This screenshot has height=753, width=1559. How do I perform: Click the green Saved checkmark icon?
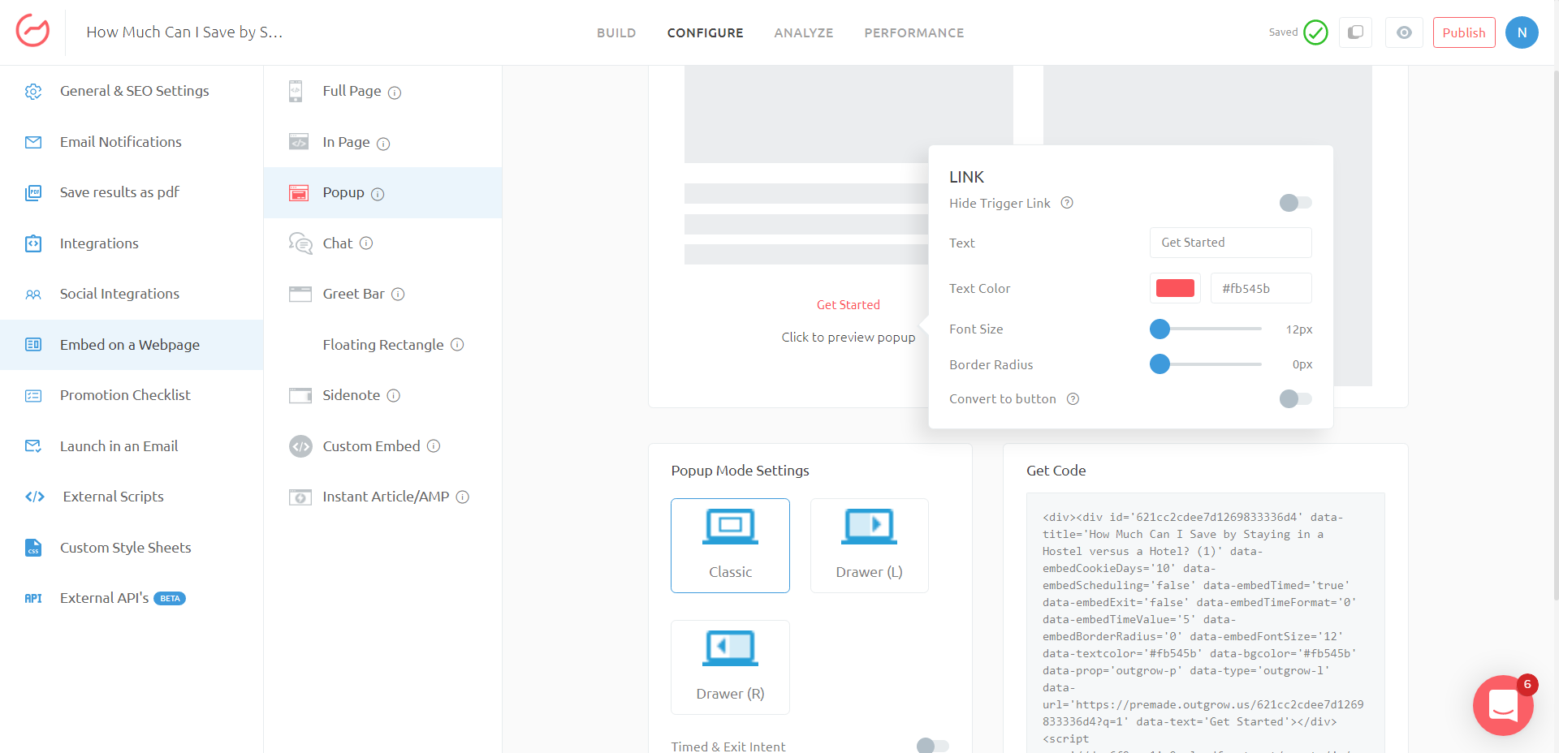coord(1315,32)
